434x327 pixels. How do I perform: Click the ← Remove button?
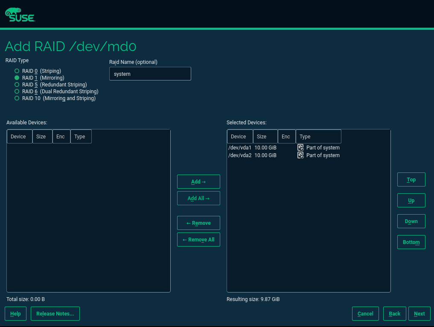click(x=198, y=223)
